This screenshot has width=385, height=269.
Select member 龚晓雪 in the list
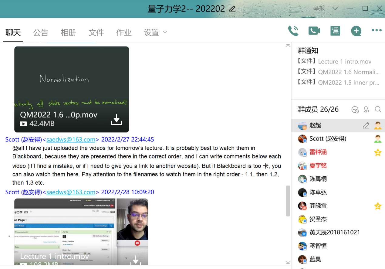point(318,206)
